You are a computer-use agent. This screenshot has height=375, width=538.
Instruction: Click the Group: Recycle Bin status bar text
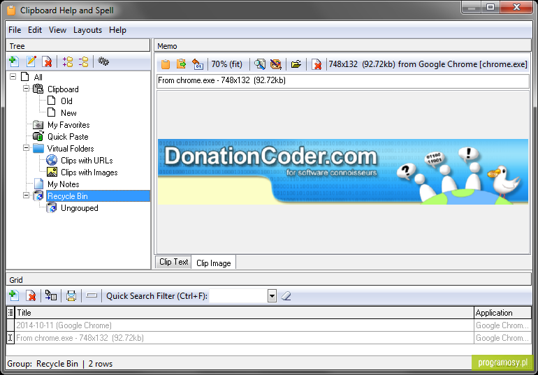click(43, 364)
